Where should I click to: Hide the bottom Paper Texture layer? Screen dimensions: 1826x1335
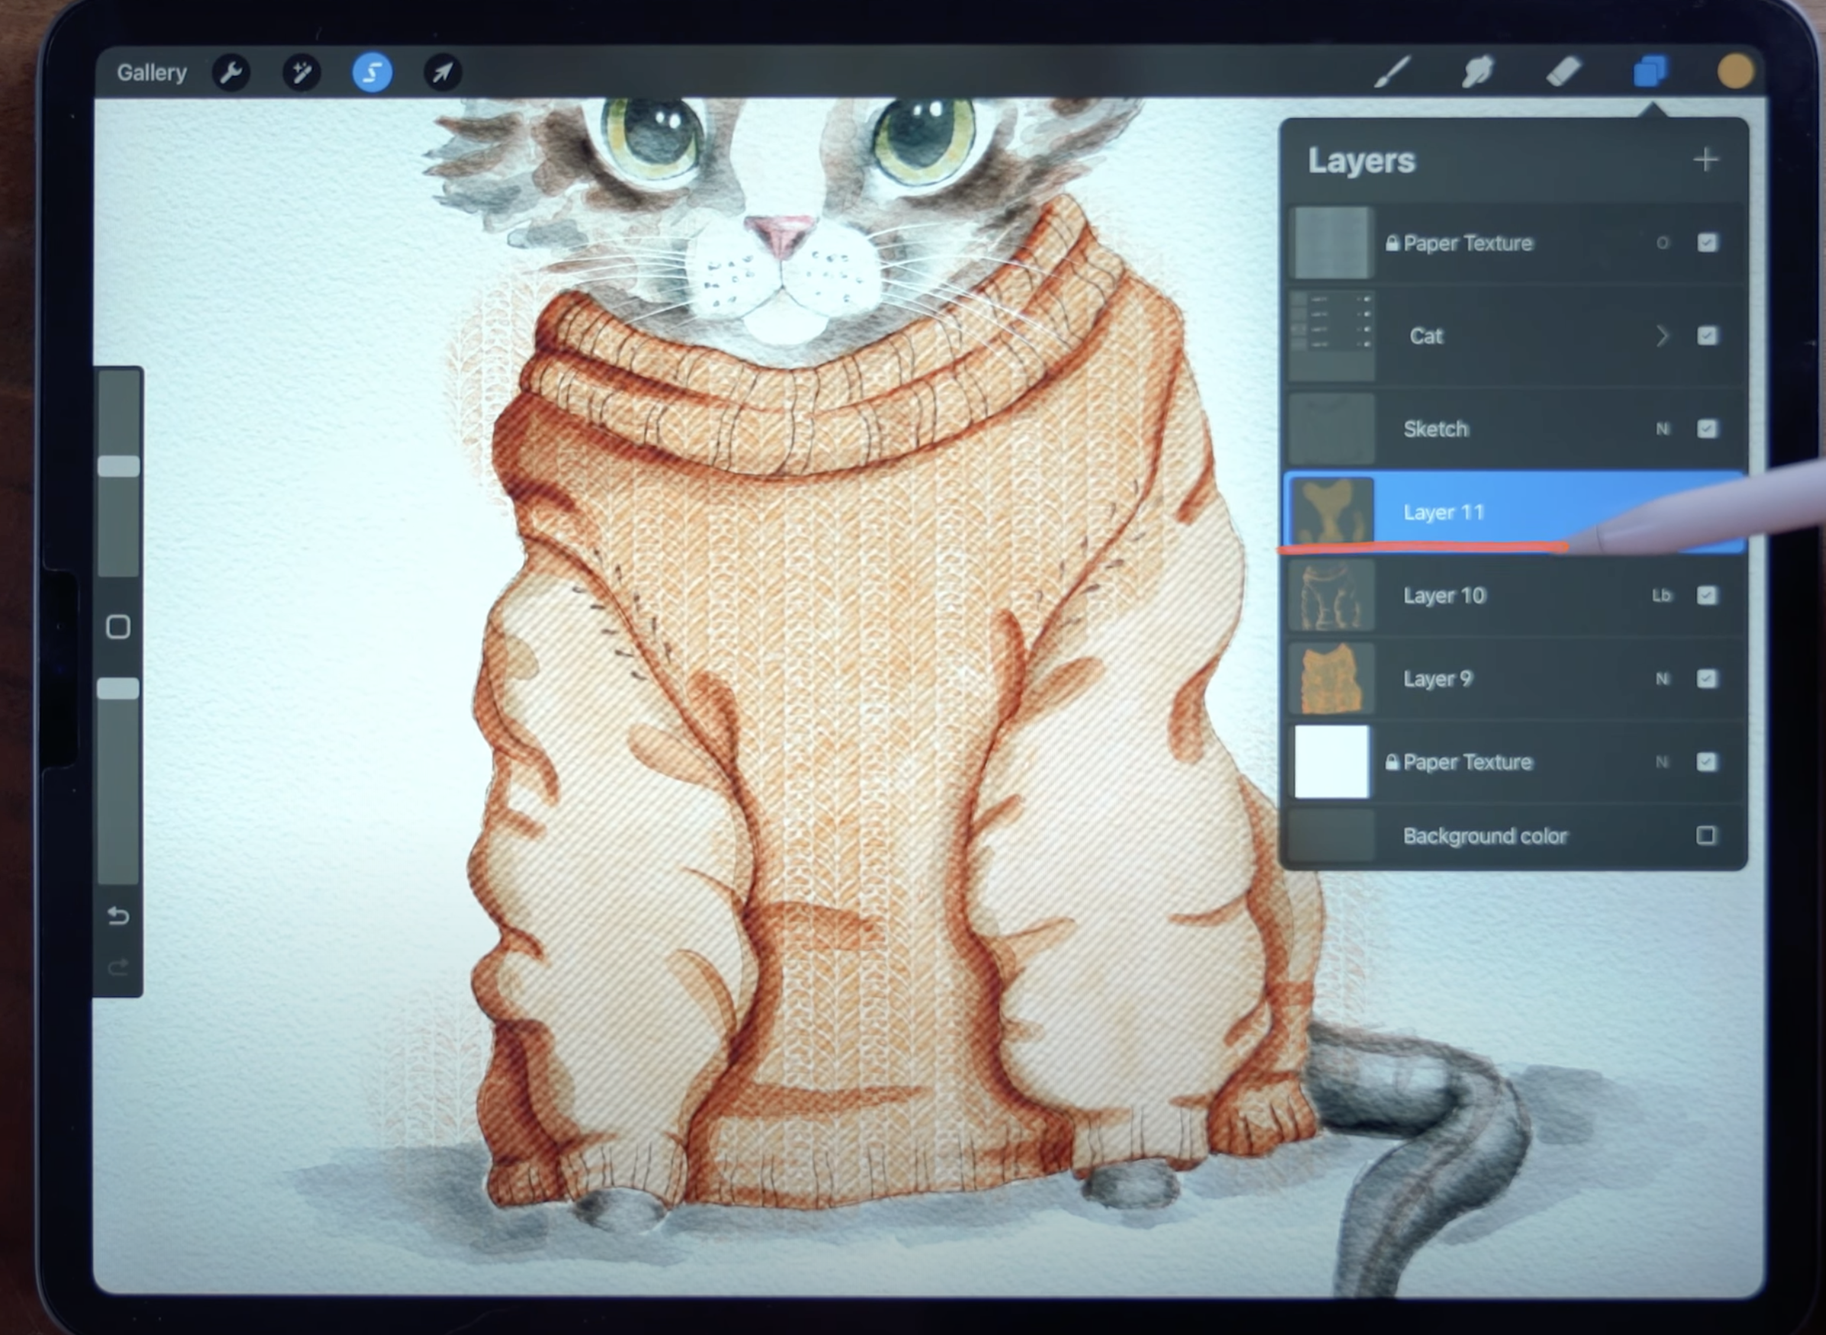(x=1706, y=762)
